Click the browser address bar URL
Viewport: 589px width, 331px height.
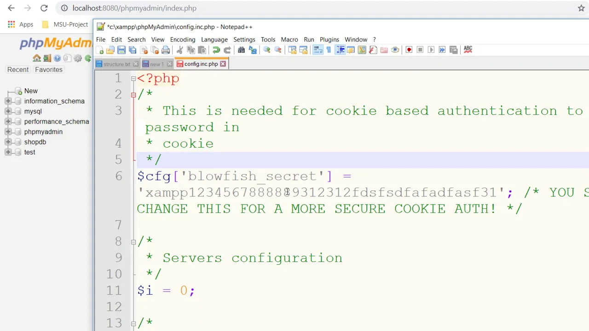(x=134, y=8)
